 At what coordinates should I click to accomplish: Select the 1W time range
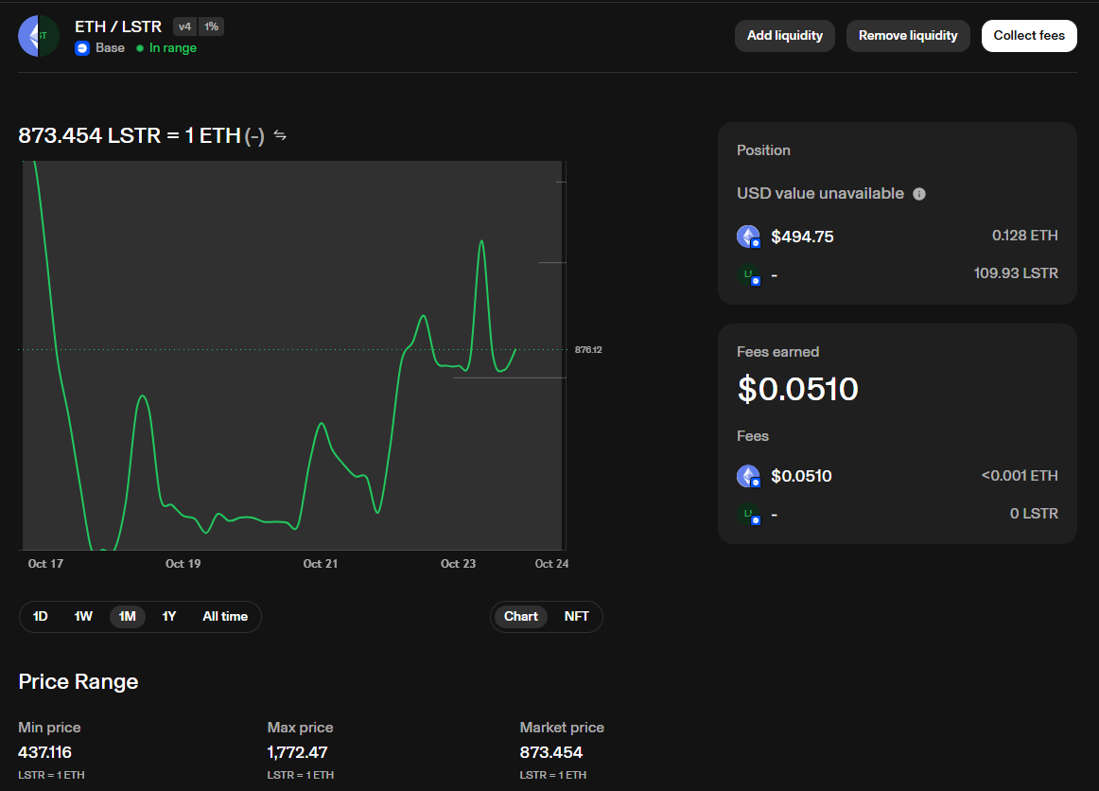[x=83, y=617]
